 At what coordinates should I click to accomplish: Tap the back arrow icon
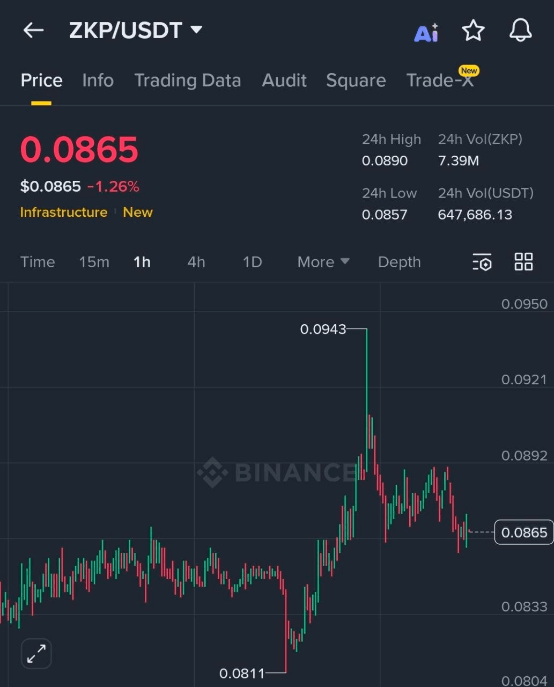33,30
